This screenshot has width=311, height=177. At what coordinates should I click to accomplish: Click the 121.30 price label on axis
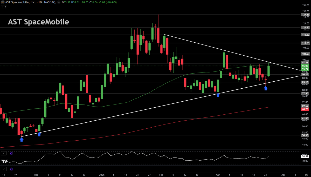tap(305, 28)
